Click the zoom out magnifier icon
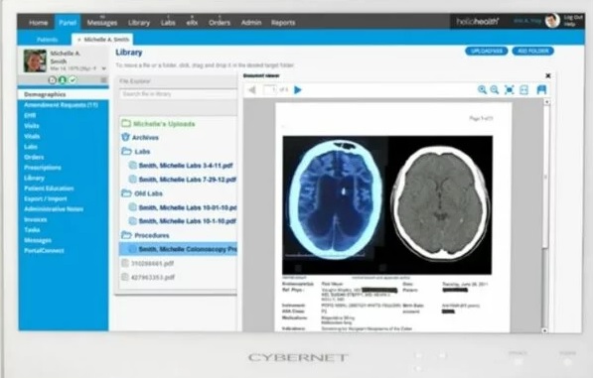Viewport: 594px width, 378px height. pos(495,89)
